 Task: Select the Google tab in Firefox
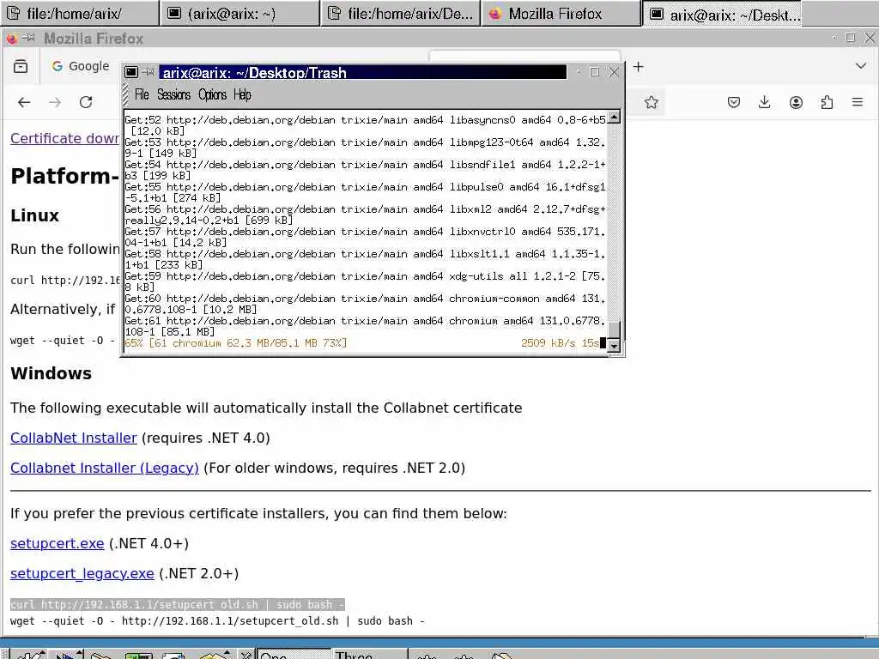click(x=80, y=66)
